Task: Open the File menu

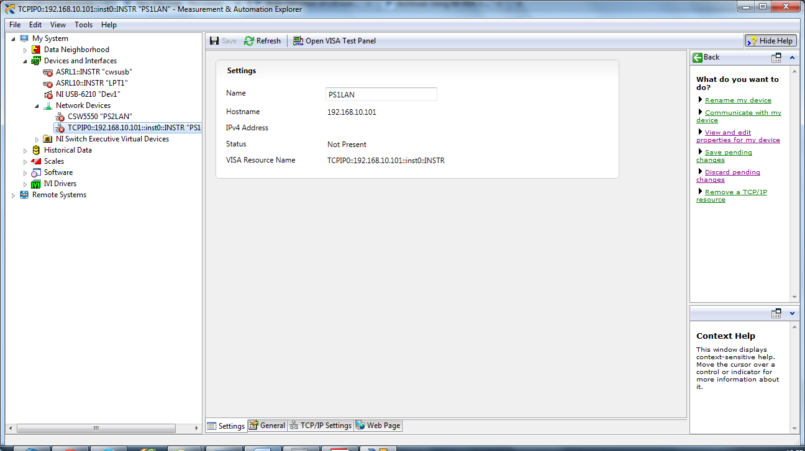Action: click(x=15, y=25)
